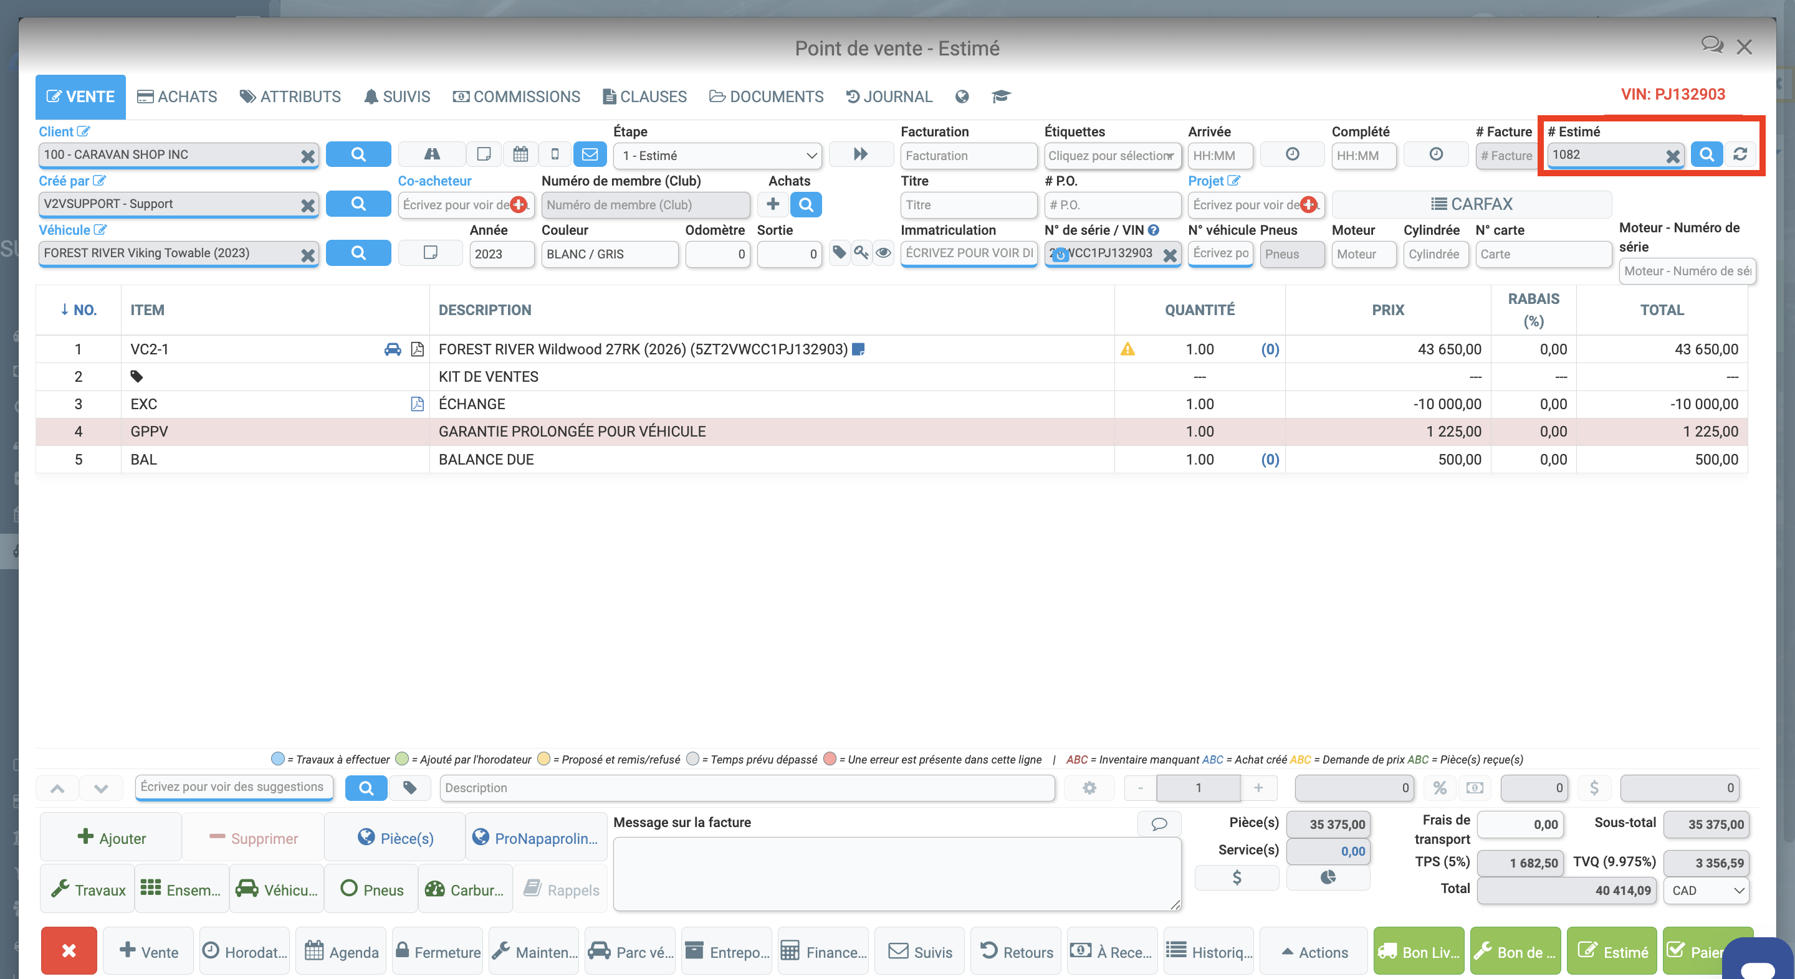Click the graduation cap training icon
The width and height of the screenshot is (1795, 979).
(x=1002, y=97)
